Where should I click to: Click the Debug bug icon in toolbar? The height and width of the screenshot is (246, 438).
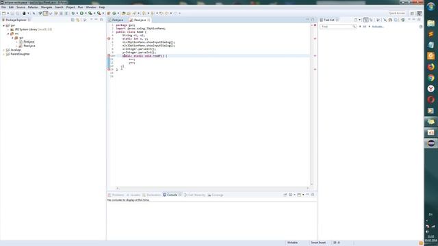click(73, 13)
